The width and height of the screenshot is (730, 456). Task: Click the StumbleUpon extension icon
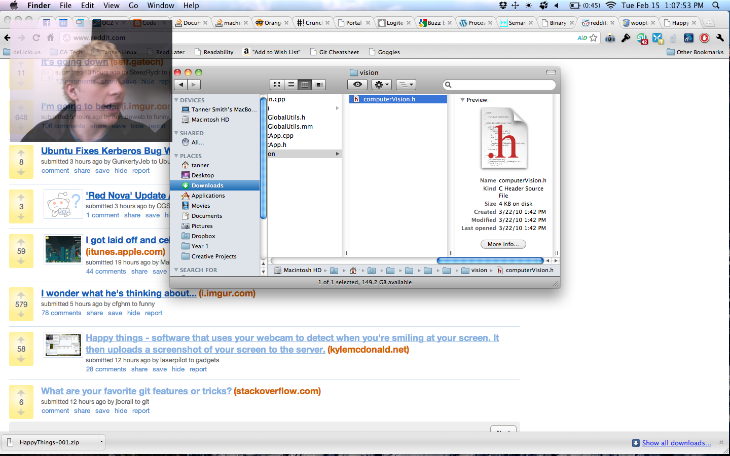click(642, 38)
